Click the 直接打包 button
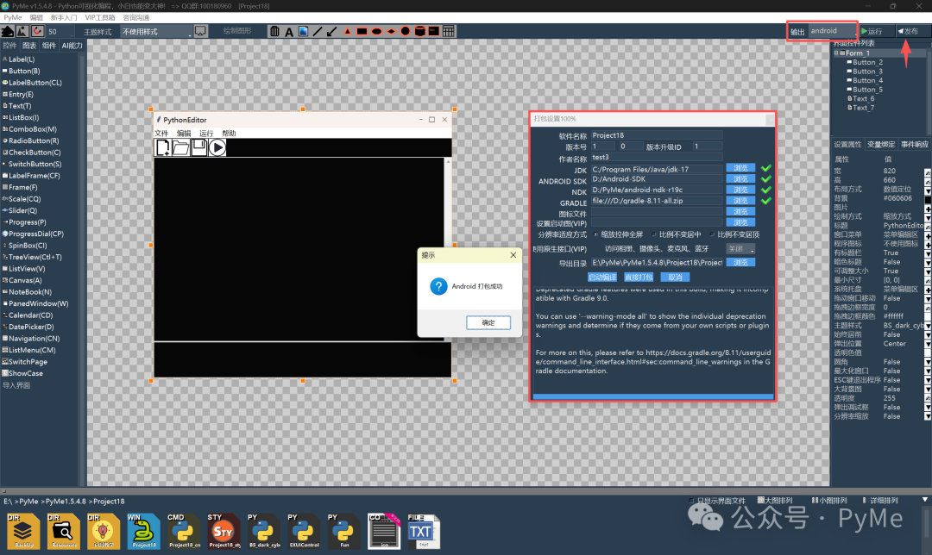Viewport: 932px width, 555px height. tap(639, 277)
